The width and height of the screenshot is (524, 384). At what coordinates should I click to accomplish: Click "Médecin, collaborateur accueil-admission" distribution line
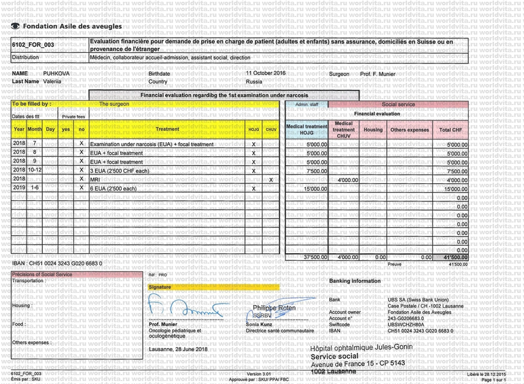click(170, 58)
